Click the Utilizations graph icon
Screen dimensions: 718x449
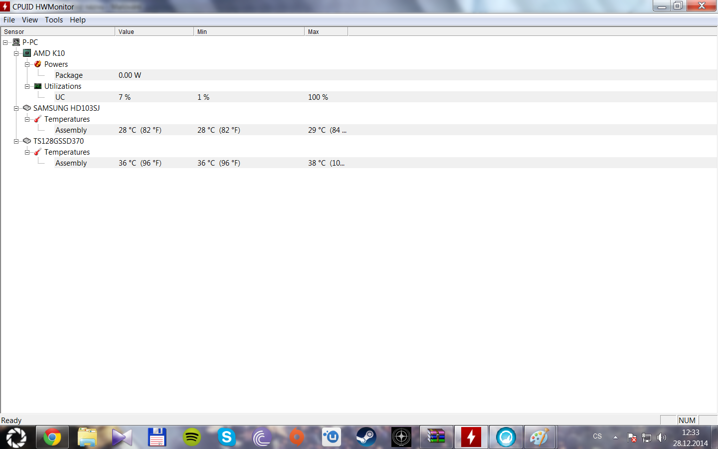[x=38, y=86]
